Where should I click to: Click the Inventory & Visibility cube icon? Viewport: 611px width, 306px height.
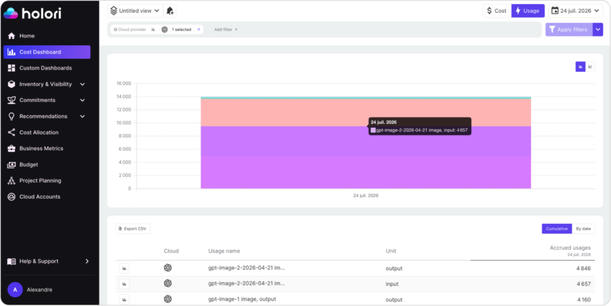[x=11, y=85]
